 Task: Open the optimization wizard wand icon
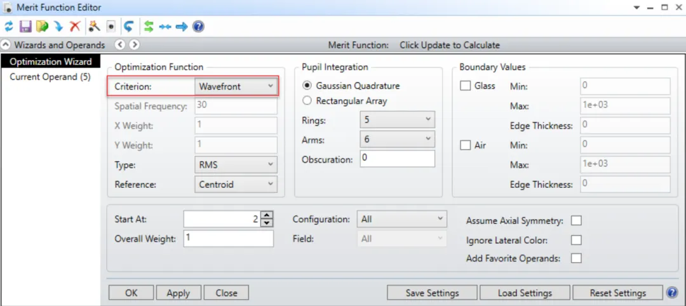(94, 27)
